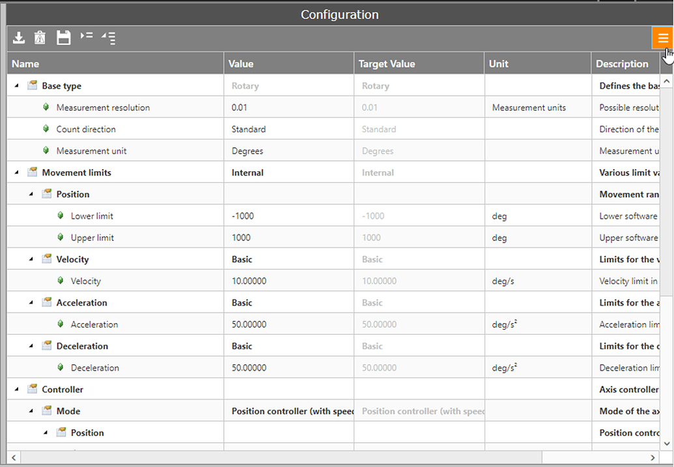Click the Base type folder icon
This screenshot has height=467, width=674.
(x=33, y=85)
